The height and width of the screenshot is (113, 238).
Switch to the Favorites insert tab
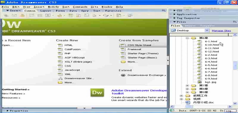[113, 11]
